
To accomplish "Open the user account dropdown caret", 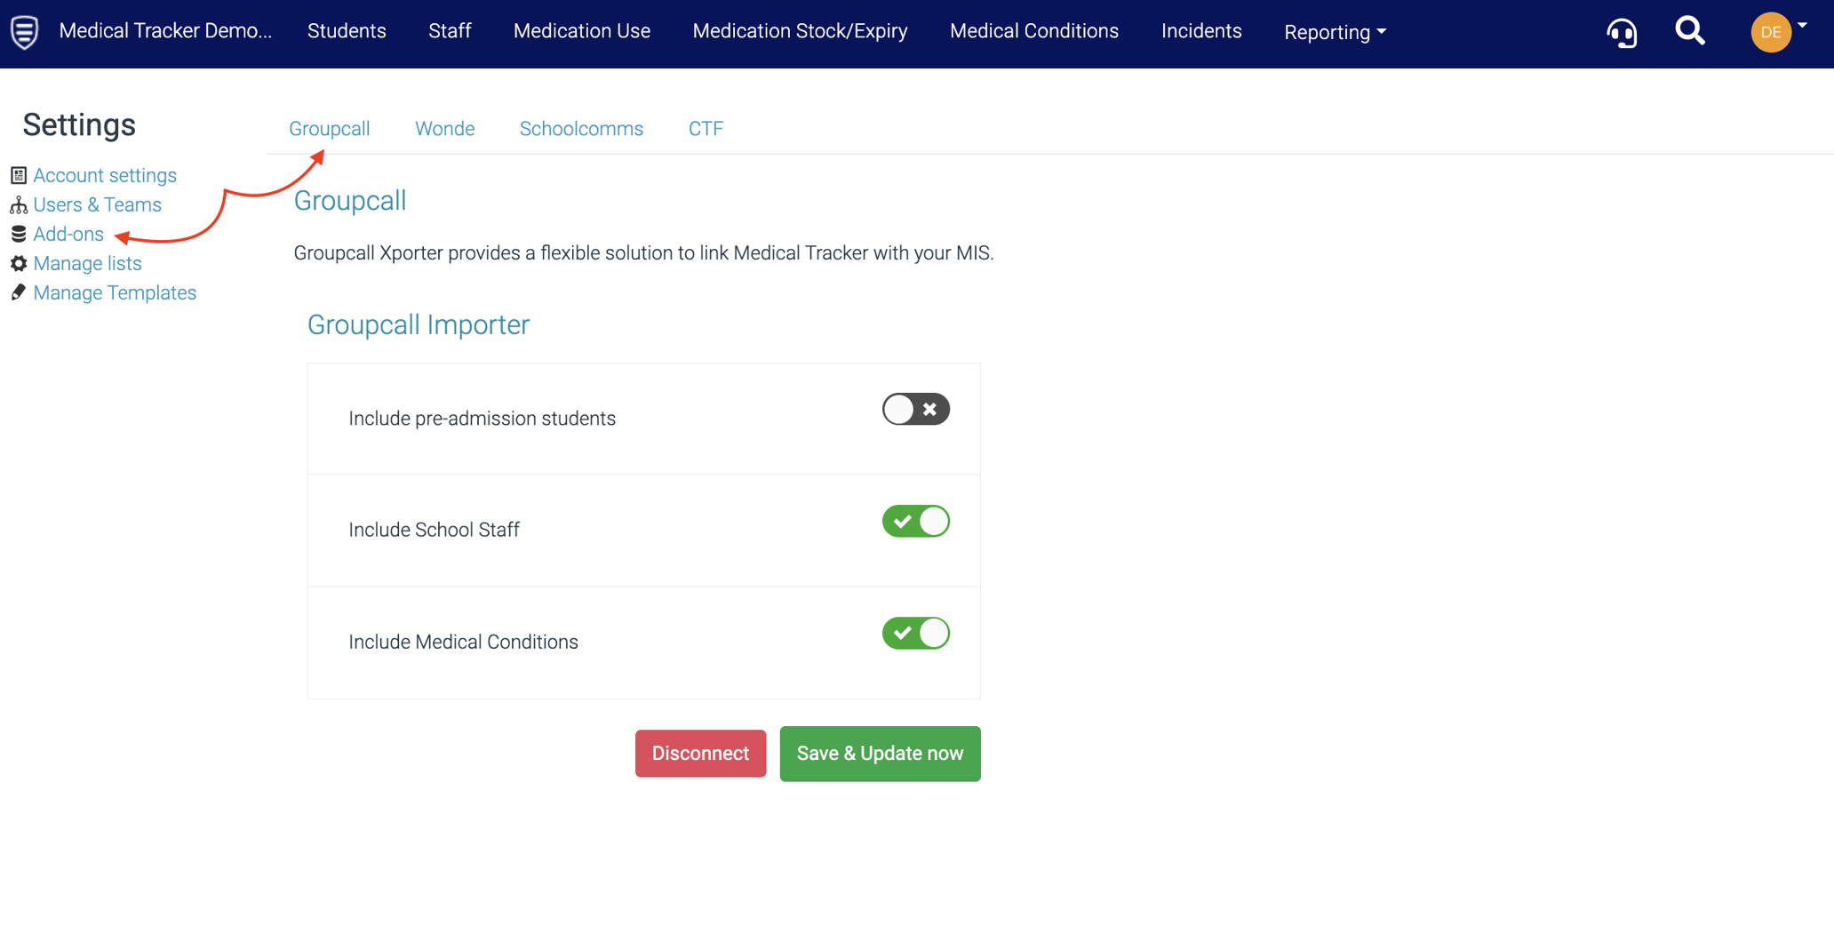I will pos(1802,26).
